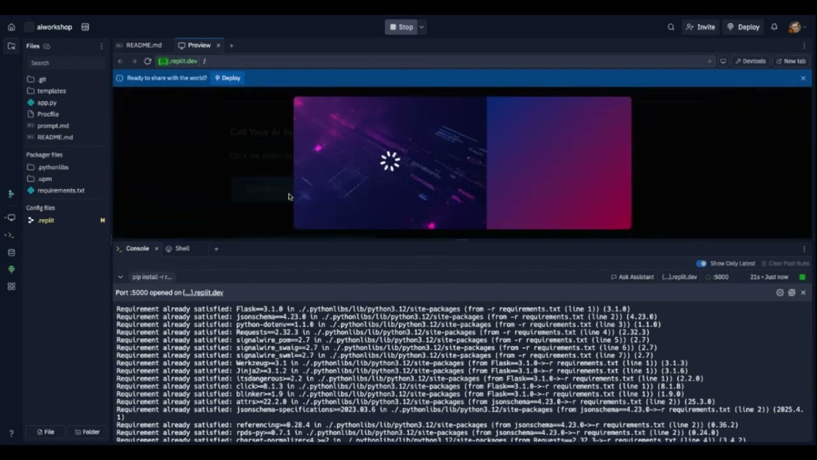Click the preview back arrow
The height and width of the screenshot is (460, 817).
click(120, 61)
